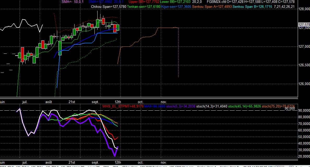Click 30,0000 on the stochastic axis

[x=304, y=150]
